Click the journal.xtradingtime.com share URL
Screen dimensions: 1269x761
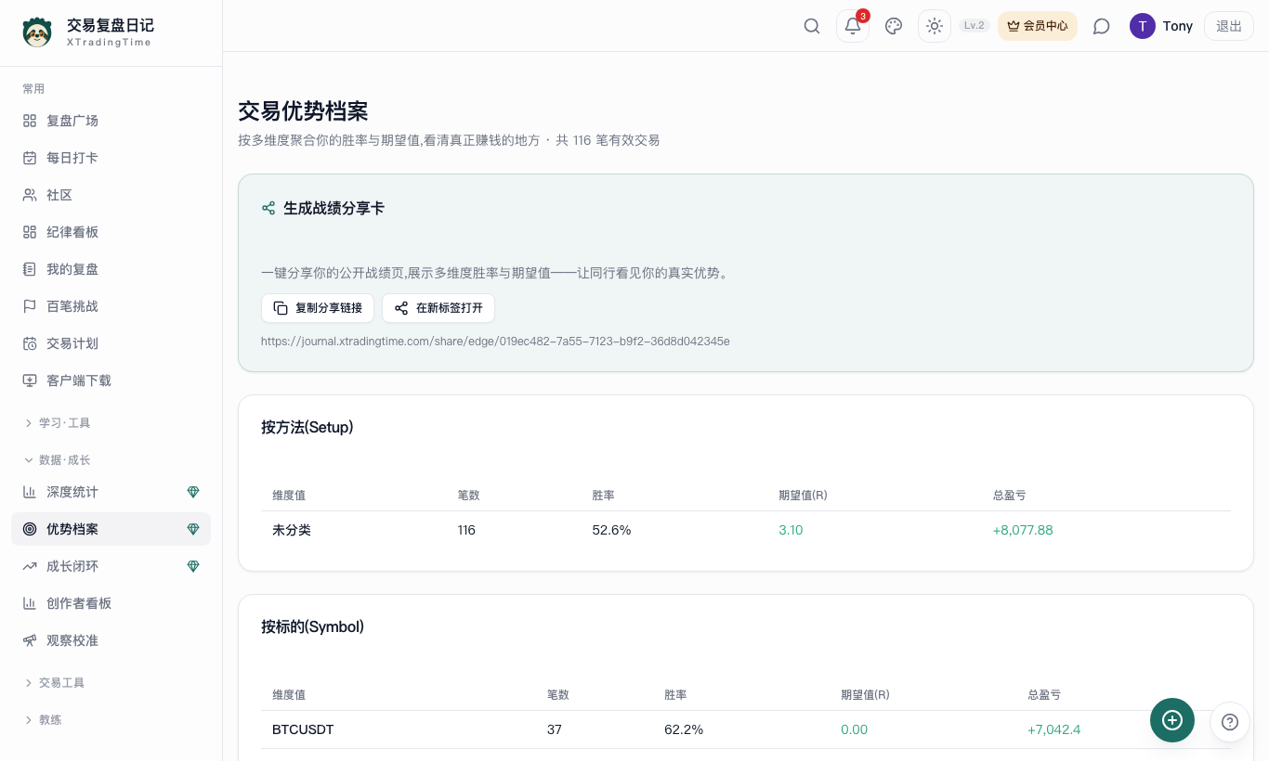(x=495, y=342)
